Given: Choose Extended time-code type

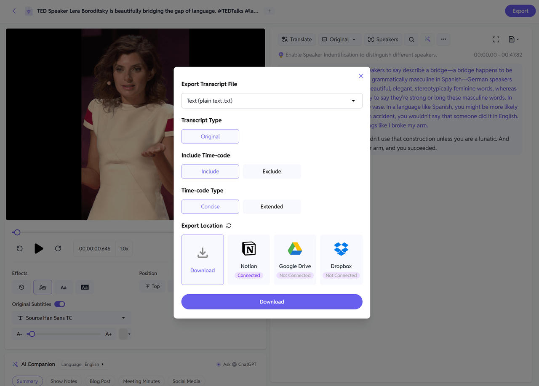Looking at the screenshot, I should click(x=272, y=207).
